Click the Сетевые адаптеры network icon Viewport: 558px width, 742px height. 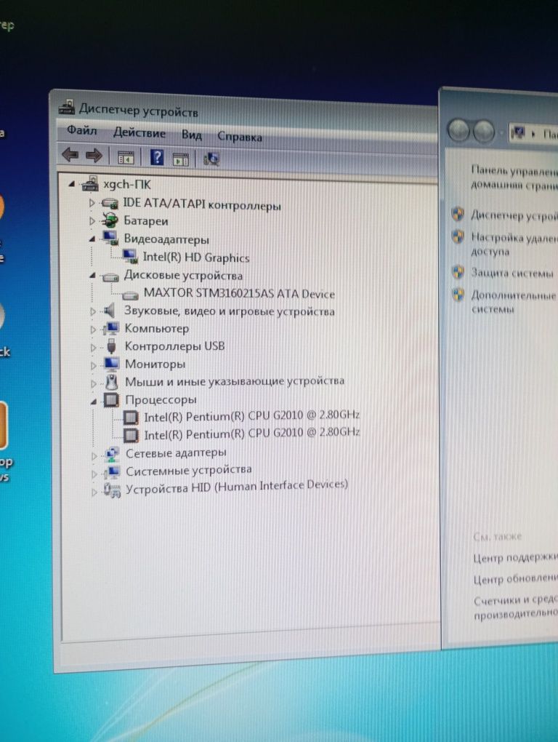point(112,454)
